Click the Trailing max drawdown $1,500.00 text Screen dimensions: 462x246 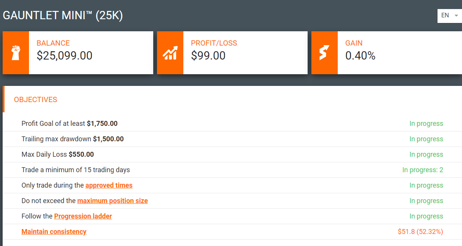point(73,139)
